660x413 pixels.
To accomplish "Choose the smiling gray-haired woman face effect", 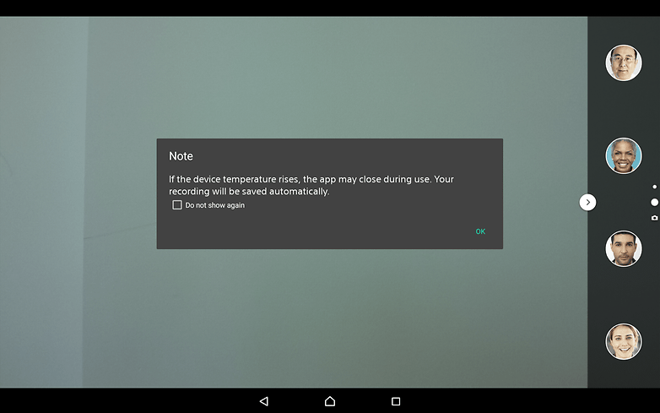I will (x=624, y=155).
